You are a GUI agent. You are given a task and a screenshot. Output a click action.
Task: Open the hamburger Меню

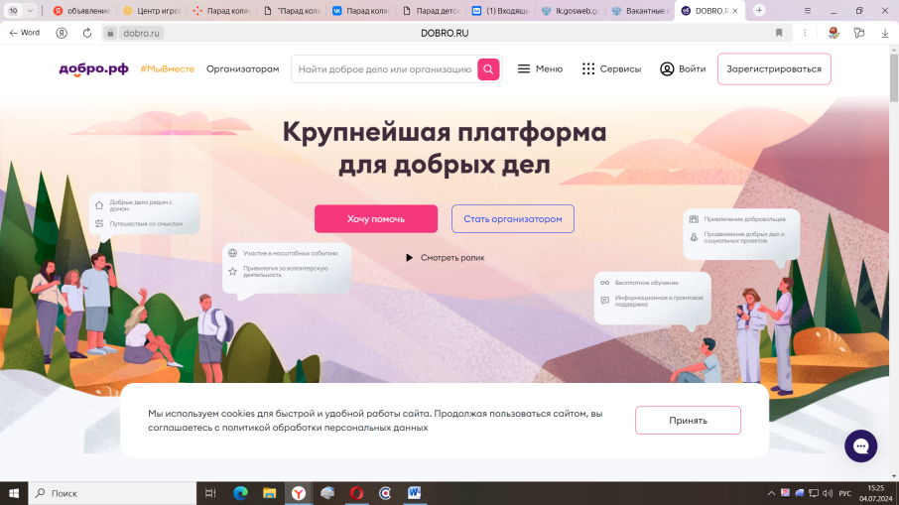(x=540, y=68)
